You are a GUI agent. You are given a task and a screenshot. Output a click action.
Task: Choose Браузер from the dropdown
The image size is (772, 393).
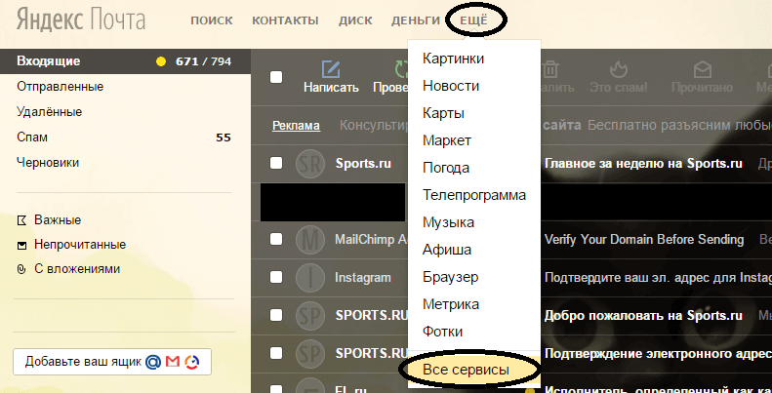tap(451, 277)
